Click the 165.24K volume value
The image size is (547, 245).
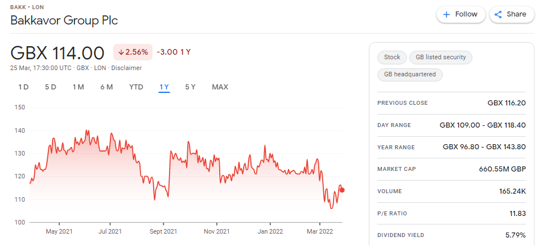pyautogui.click(x=512, y=191)
